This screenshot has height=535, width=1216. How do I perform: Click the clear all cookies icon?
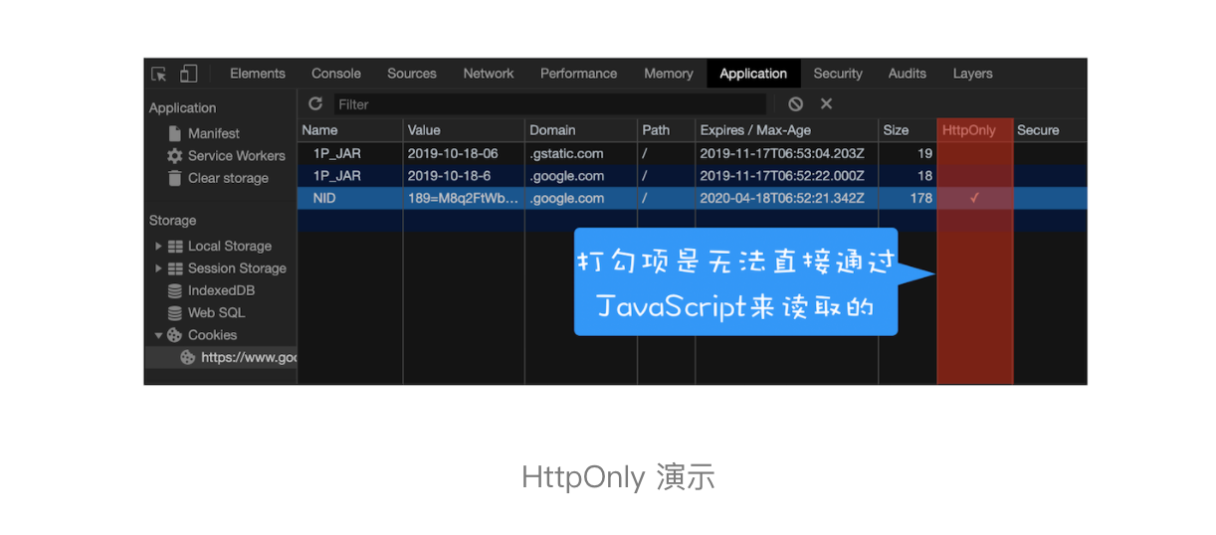pyautogui.click(x=795, y=103)
